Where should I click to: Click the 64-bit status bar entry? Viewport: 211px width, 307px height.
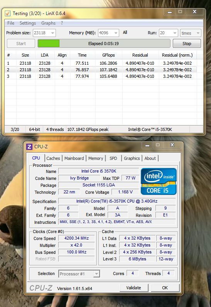point(34,129)
